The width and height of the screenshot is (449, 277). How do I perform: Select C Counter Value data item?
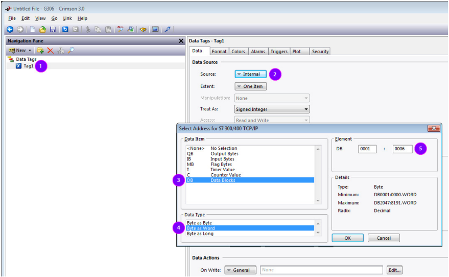250,175
